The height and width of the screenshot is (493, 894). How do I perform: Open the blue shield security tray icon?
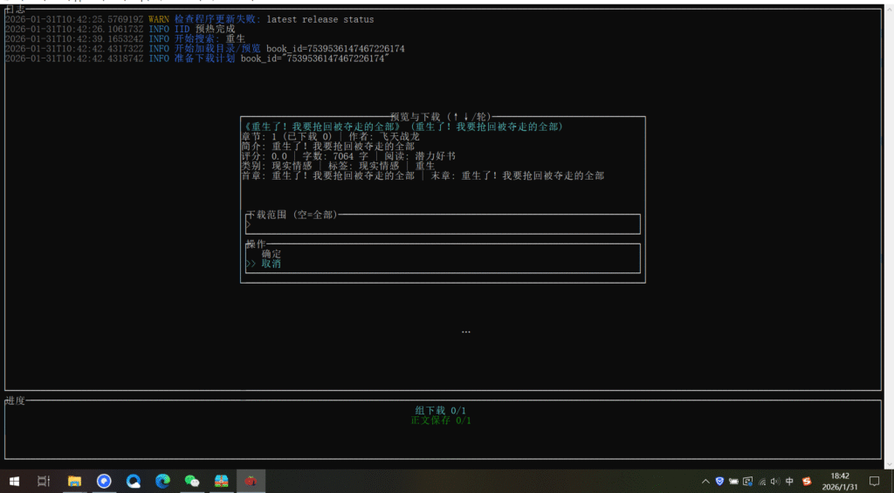click(x=719, y=481)
